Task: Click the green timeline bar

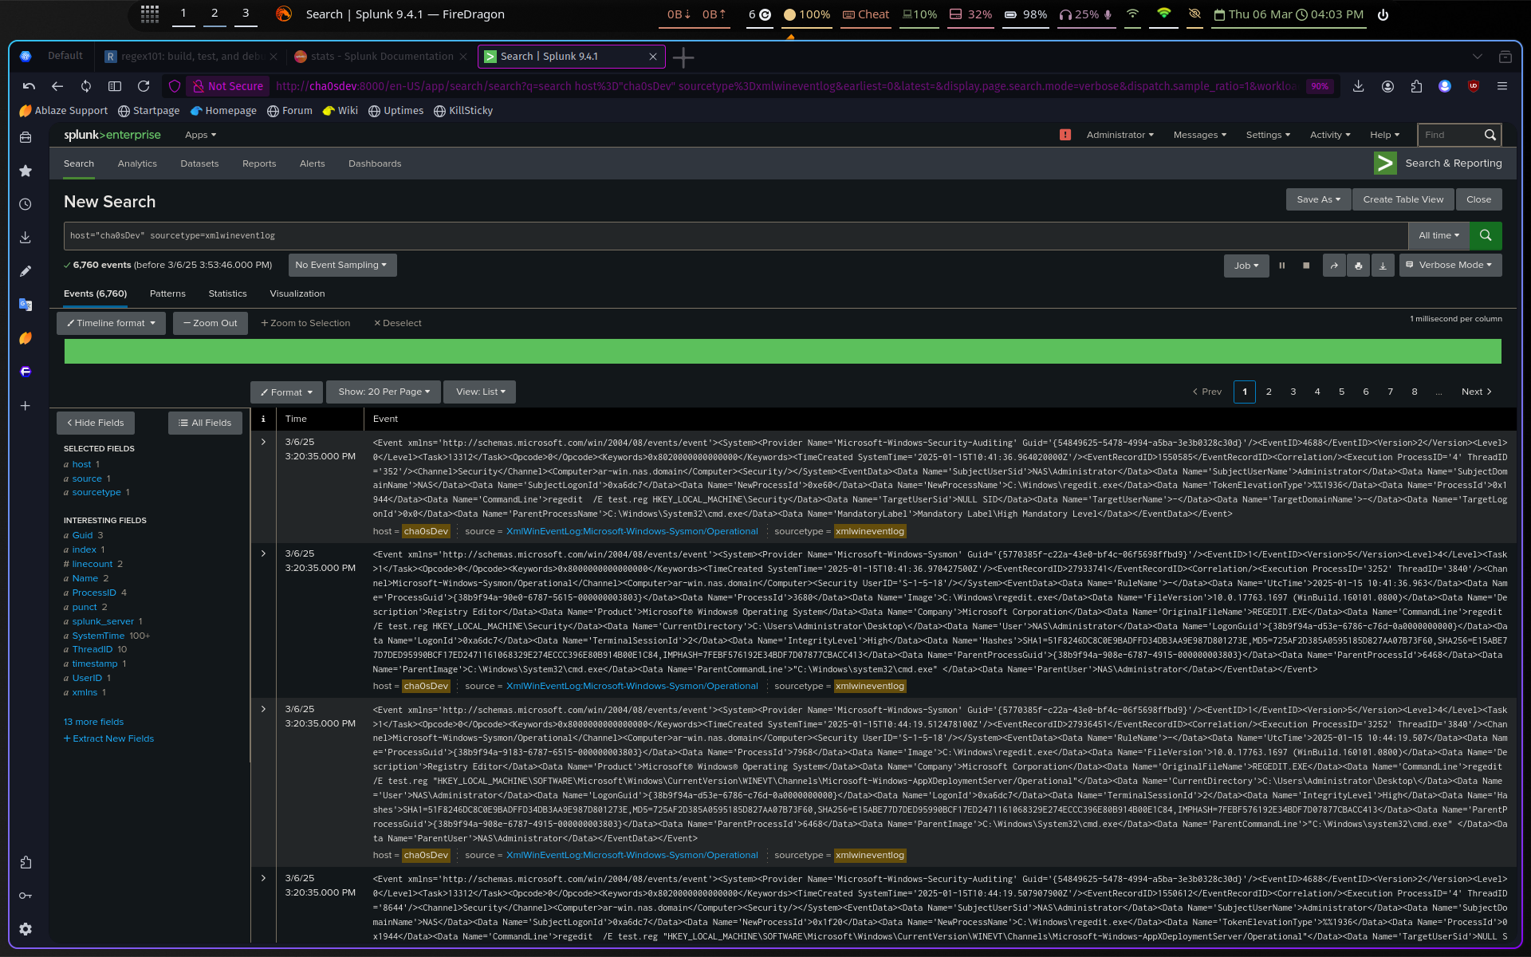Action: tap(782, 351)
